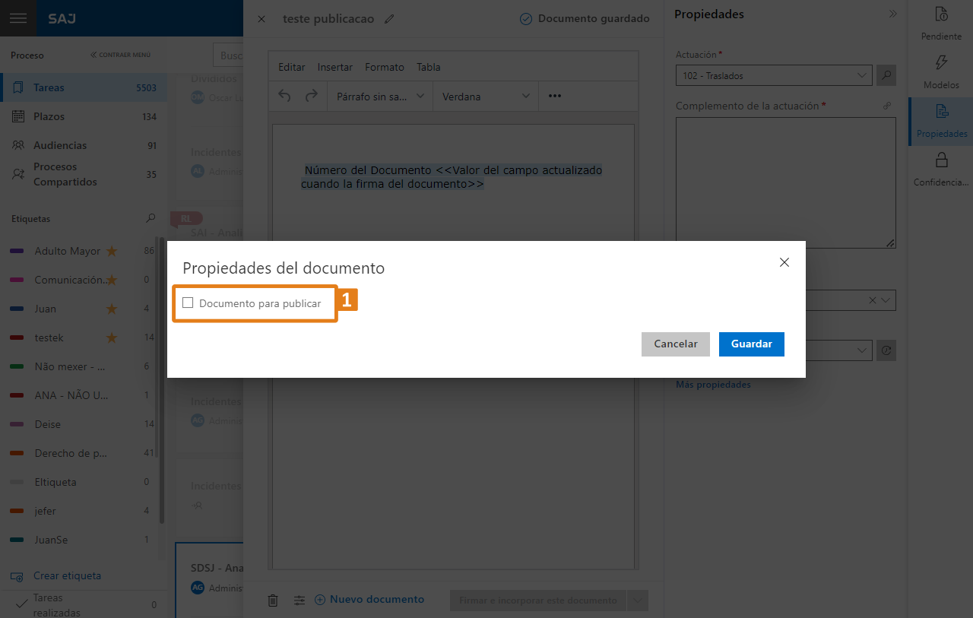Expand the arrow beside Firmar e incorporar

[638, 601]
